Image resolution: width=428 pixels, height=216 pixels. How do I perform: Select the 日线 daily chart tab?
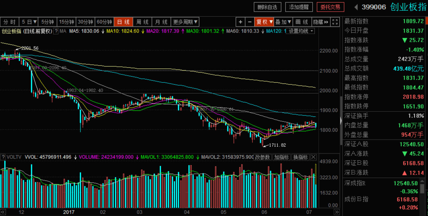pos(123,22)
